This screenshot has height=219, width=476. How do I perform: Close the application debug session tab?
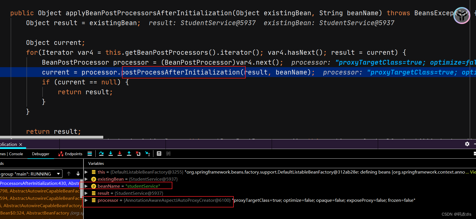[21, 144]
